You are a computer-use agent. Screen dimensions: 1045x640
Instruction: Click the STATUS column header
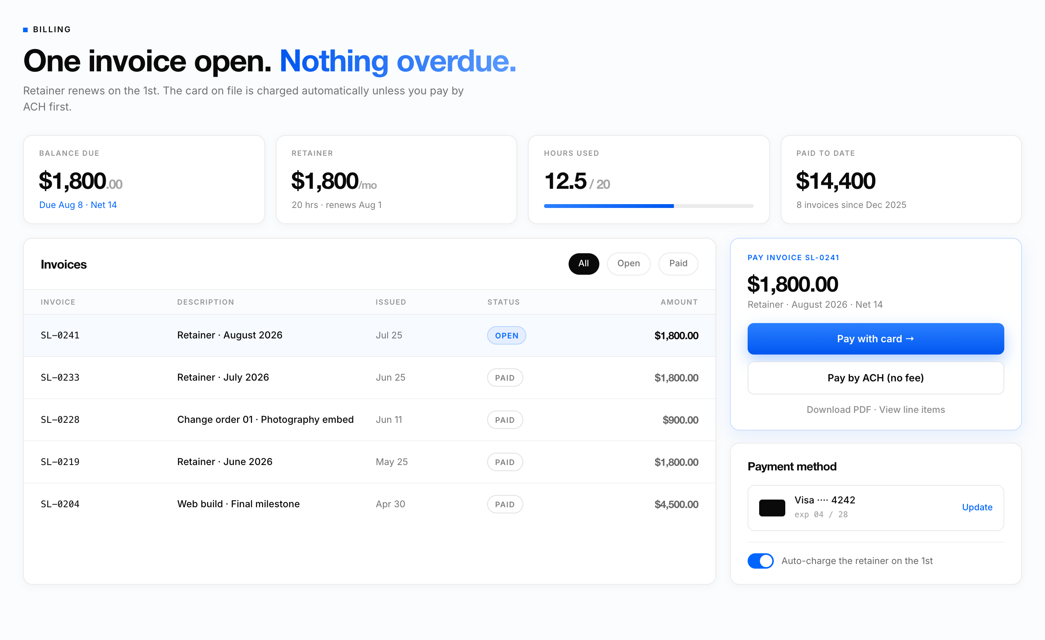click(503, 302)
